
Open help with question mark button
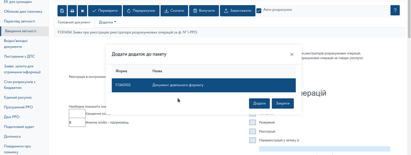[x=395, y=10]
